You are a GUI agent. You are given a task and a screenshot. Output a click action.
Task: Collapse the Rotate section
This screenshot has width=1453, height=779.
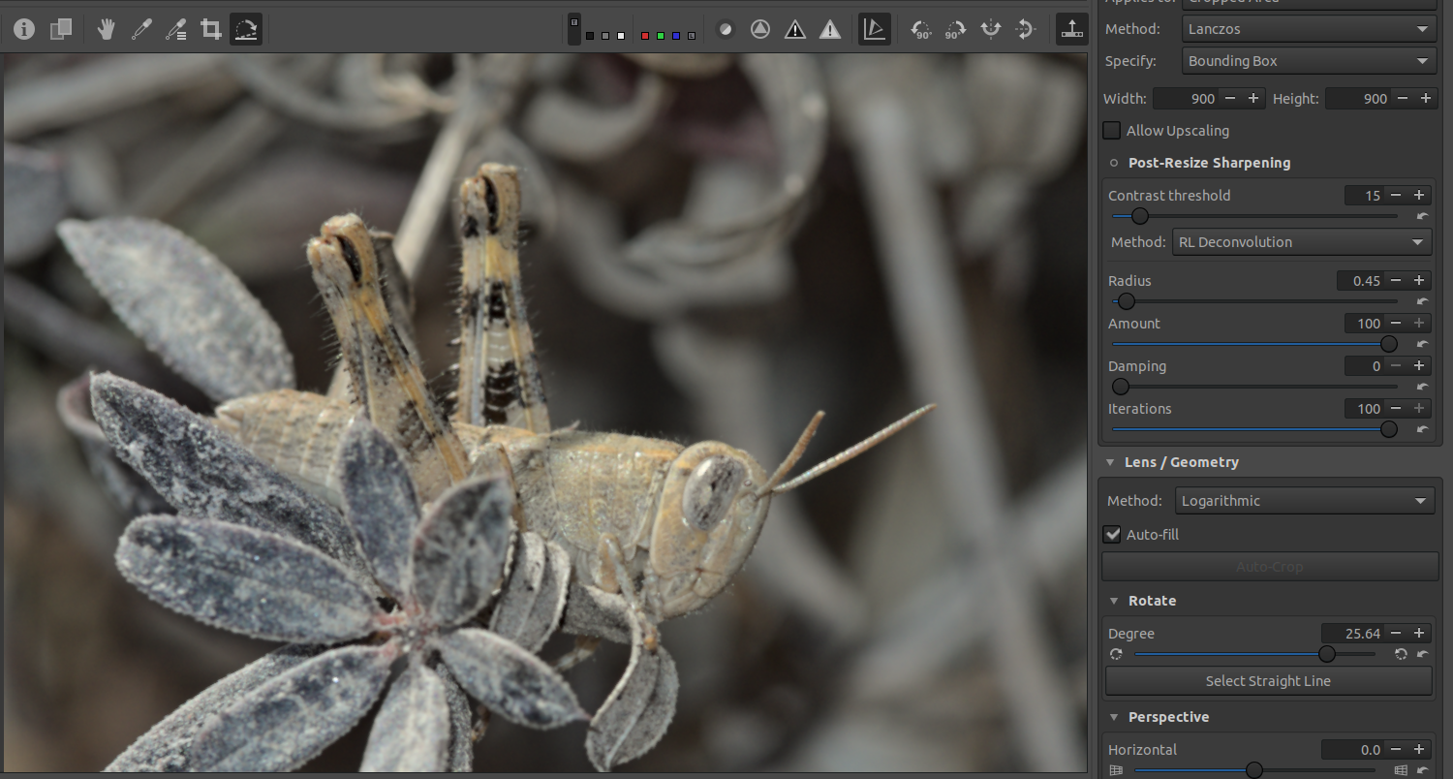[x=1114, y=601]
